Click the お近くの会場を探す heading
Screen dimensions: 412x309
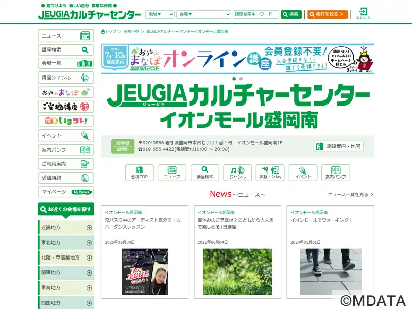coord(66,210)
